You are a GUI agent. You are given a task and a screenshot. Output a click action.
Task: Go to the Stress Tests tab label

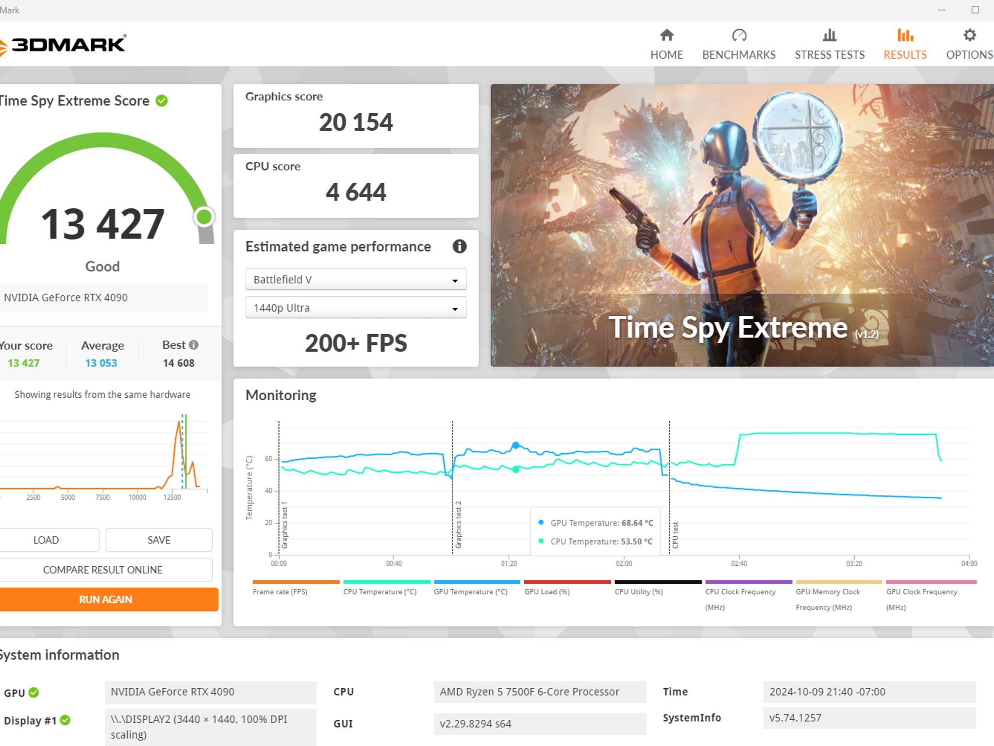(x=829, y=55)
